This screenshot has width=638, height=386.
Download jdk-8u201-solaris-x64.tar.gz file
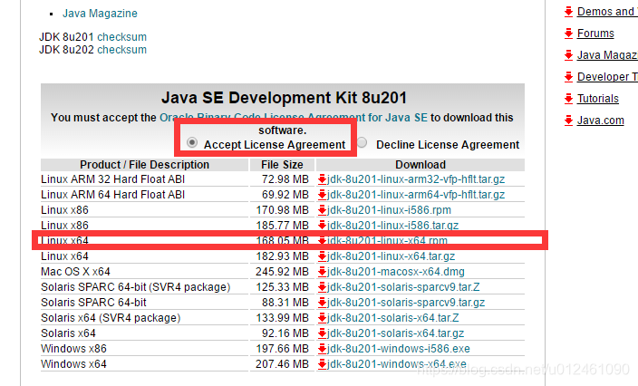pyautogui.click(x=395, y=333)
